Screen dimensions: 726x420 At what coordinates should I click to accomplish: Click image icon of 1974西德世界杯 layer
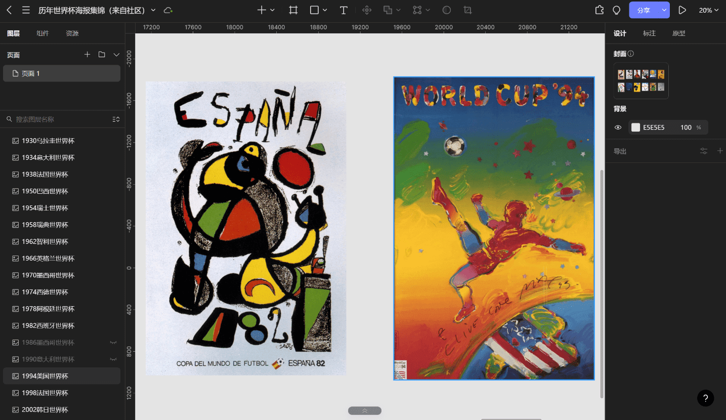(x=15, y=292)
